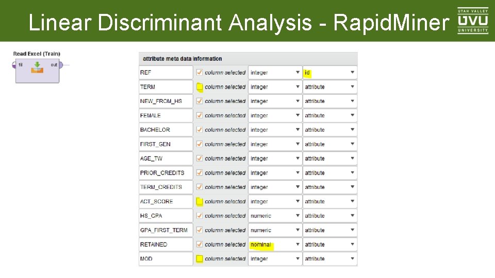This screenshot has width=495, height=278.
Task: Click the REF attribute name field
Action: pos(166,73)
